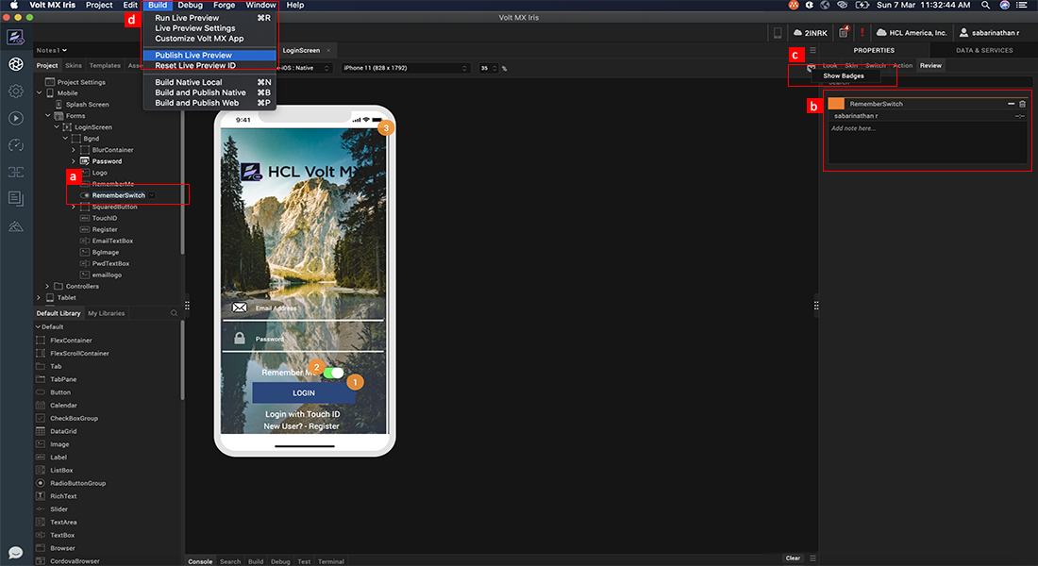The image size is (1038, 566).
Task: Switch to the Data & Services tab
Action: coord(983,50)
